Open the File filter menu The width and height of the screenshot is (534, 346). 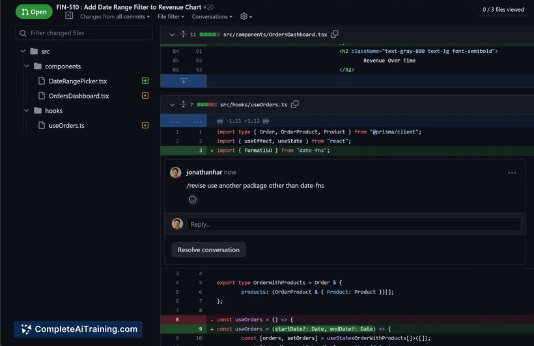point(171,16)
